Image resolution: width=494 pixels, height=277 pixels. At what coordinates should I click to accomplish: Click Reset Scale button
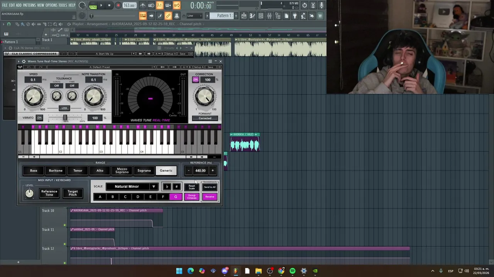click(192, 187)
